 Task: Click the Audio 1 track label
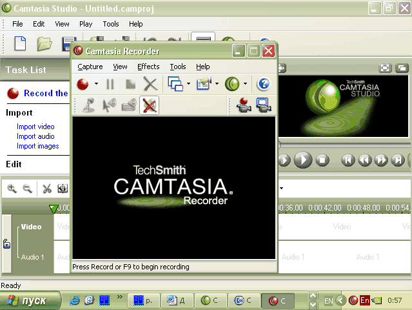[32, 257]
